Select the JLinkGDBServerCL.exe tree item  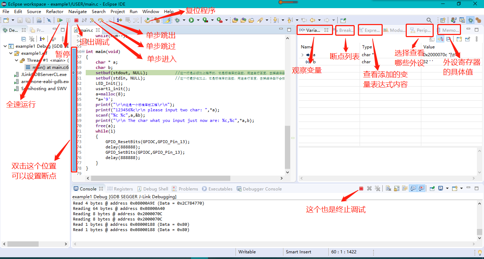[x=40, y=75]
